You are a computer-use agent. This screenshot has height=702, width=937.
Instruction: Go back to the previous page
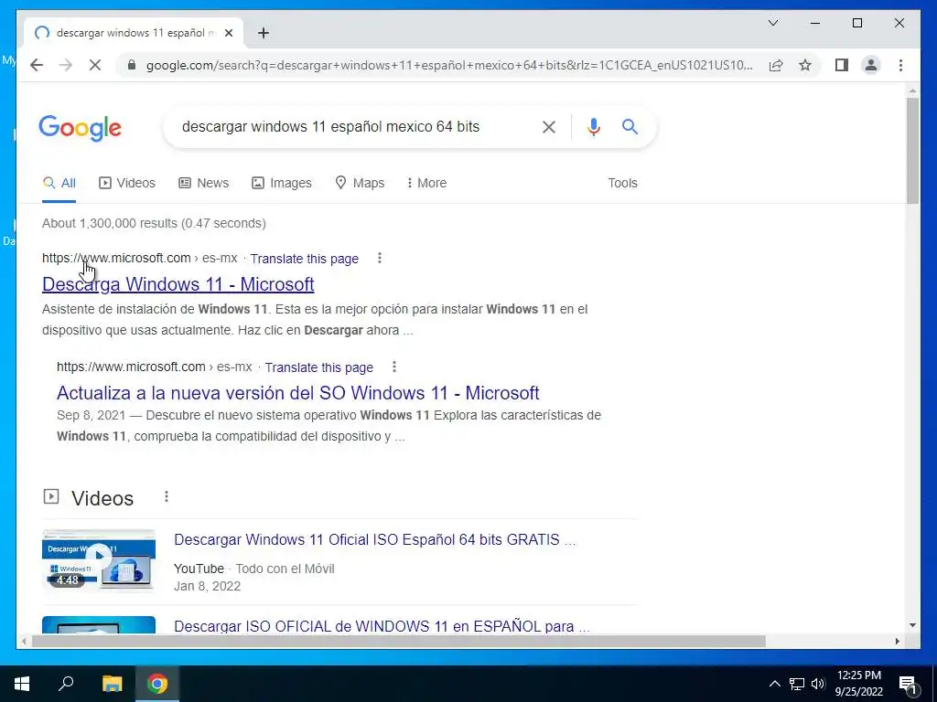click(x=37, y=65)
